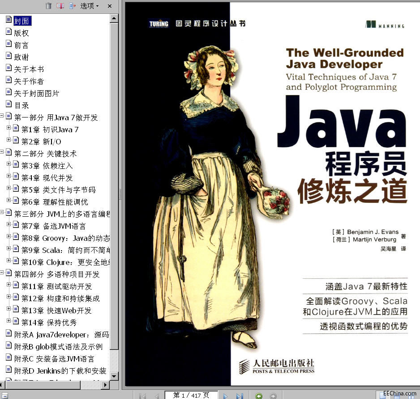Screen dimensions: 420x399
Task: Expand 第12章 构建和持续集成
Action: coord(9,297)
